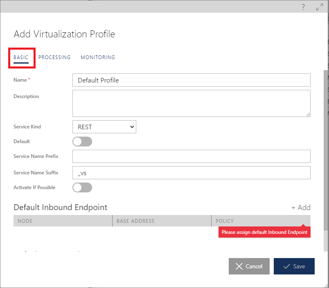Click into the Name text field
The height and width of the screenshot is (288, 329).
point(191,80)
